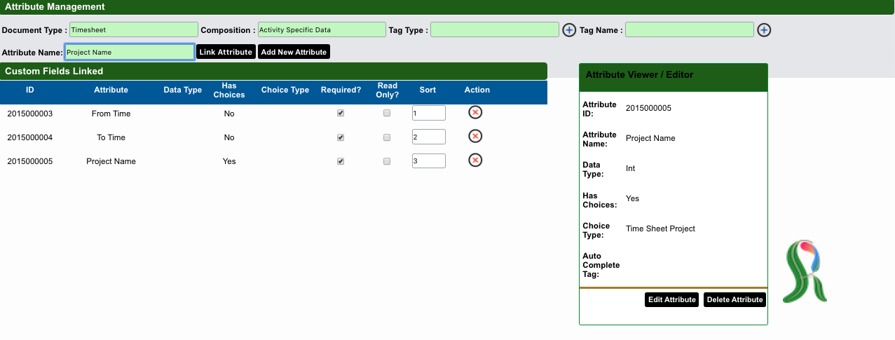
Task: Click the plus icon beside Tag Type field
Action: click(569, 30)
